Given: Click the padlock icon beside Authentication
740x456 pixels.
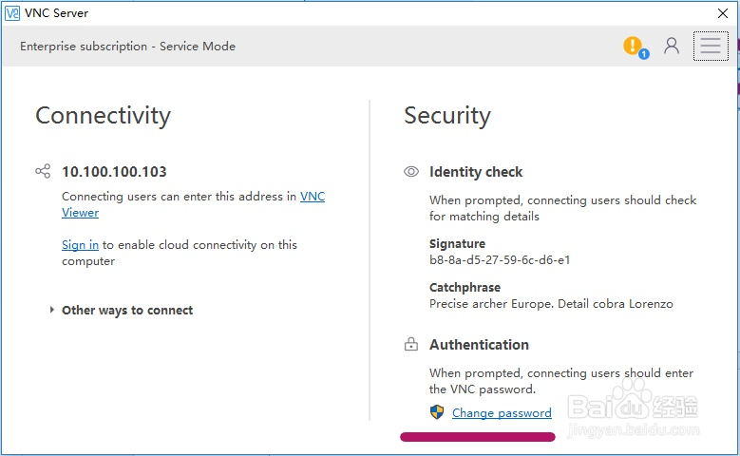Looking at the screenshot, I should point(411,345).
